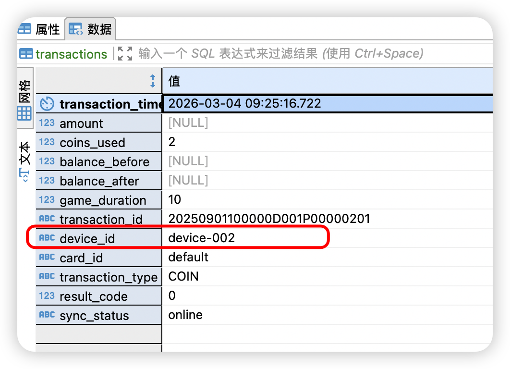The width and height of the screenshot is (510, 369).
Task: Click the 值 column header
Action: (x=327, y=81)
